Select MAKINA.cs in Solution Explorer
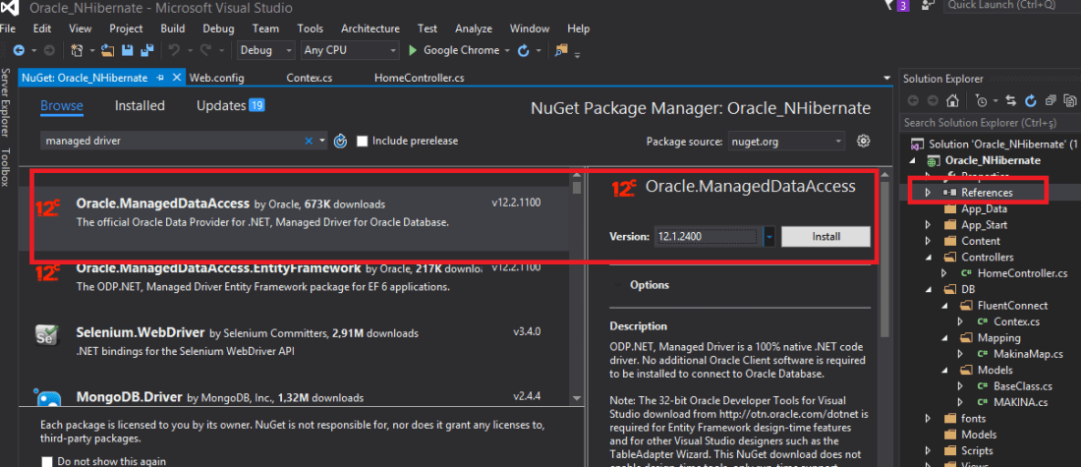 click(1020, 402)
